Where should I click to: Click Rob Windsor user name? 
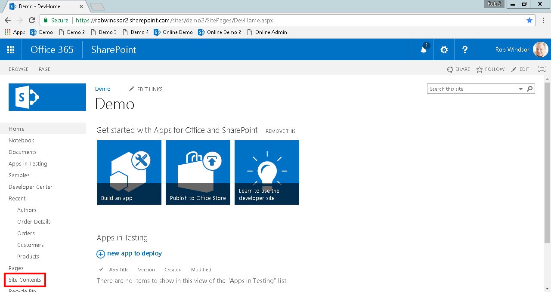pos(512,49)
